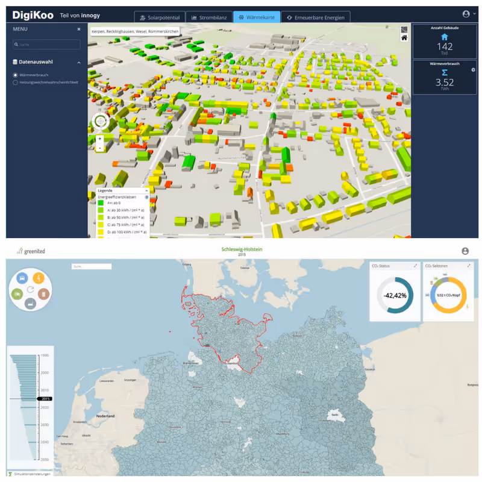
Task: Select the green tractor agriculture sector icon
Action: [17, 294]
